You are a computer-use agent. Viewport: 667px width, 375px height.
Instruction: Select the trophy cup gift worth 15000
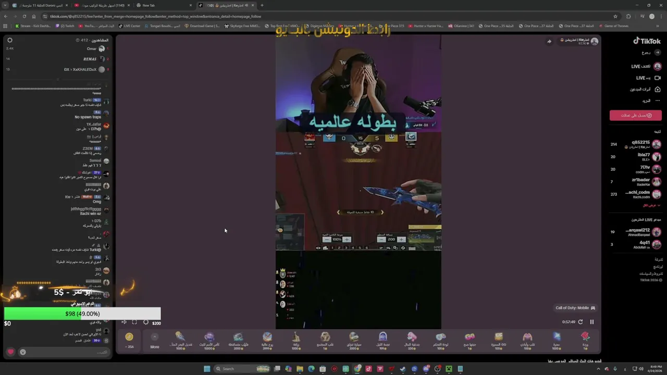click(209, 340)
